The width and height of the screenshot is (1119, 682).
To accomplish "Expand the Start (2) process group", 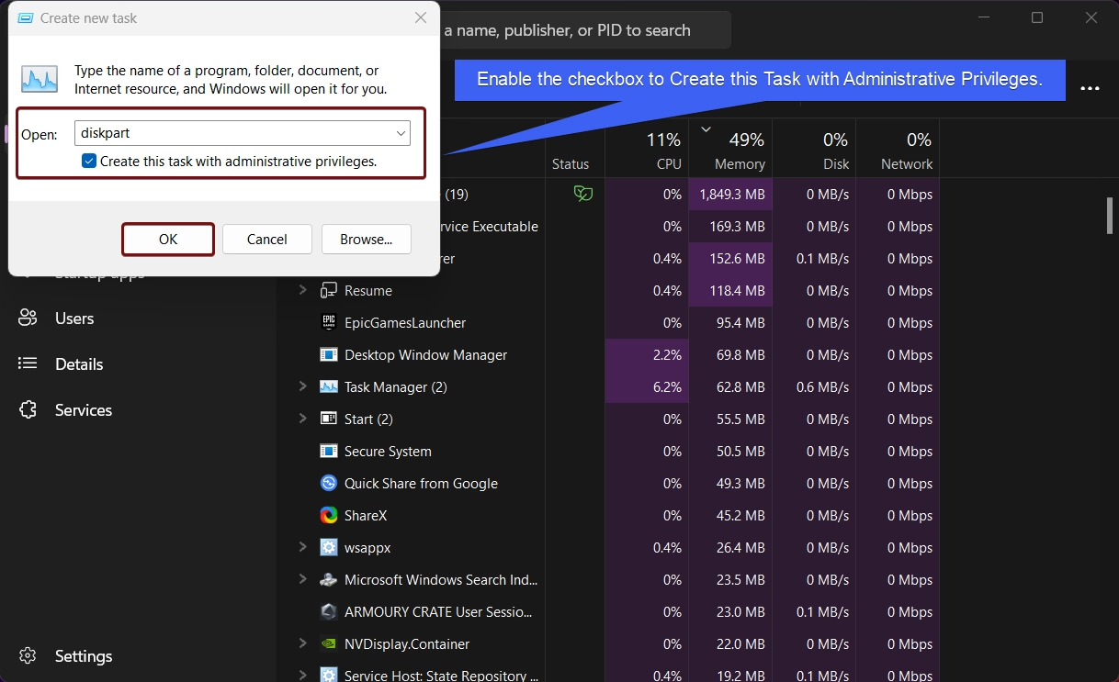I will click(x=302, y=419).
